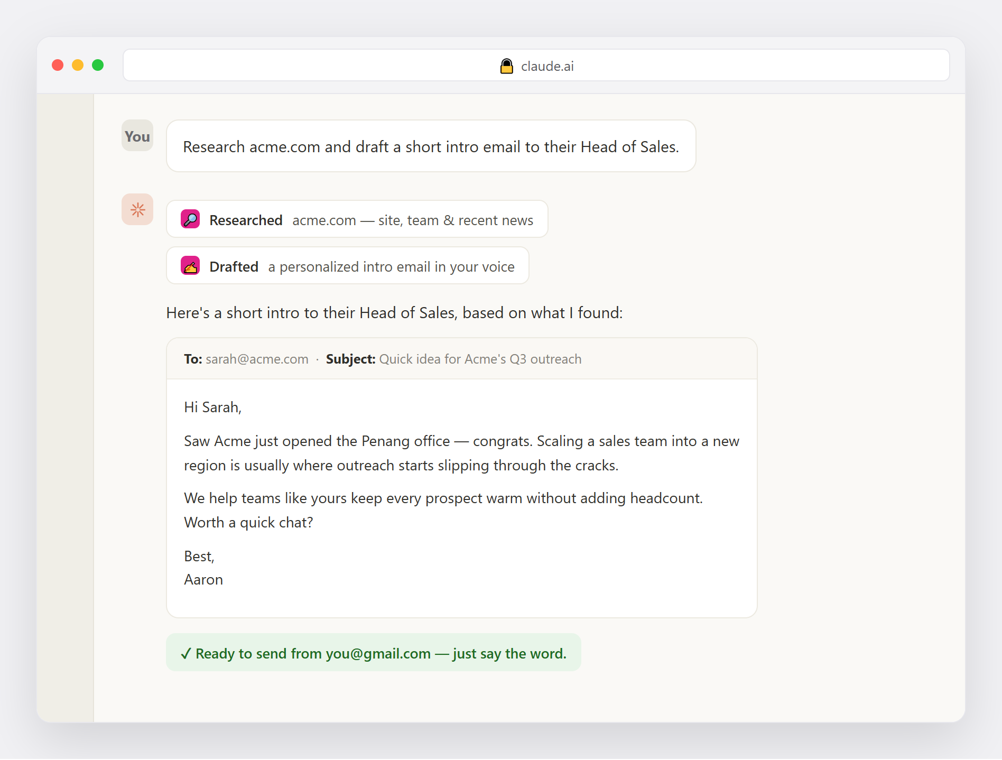The image size is (1002, 760).
Task: Open the Drafted personalized intro email card
Action: [348, 265]
